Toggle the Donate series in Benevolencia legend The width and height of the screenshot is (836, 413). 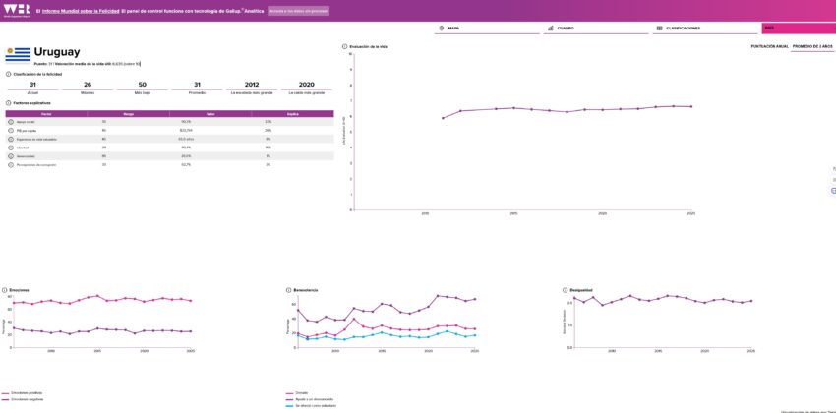301,393
